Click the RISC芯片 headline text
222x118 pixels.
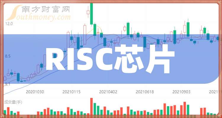[x=110, y=59]
